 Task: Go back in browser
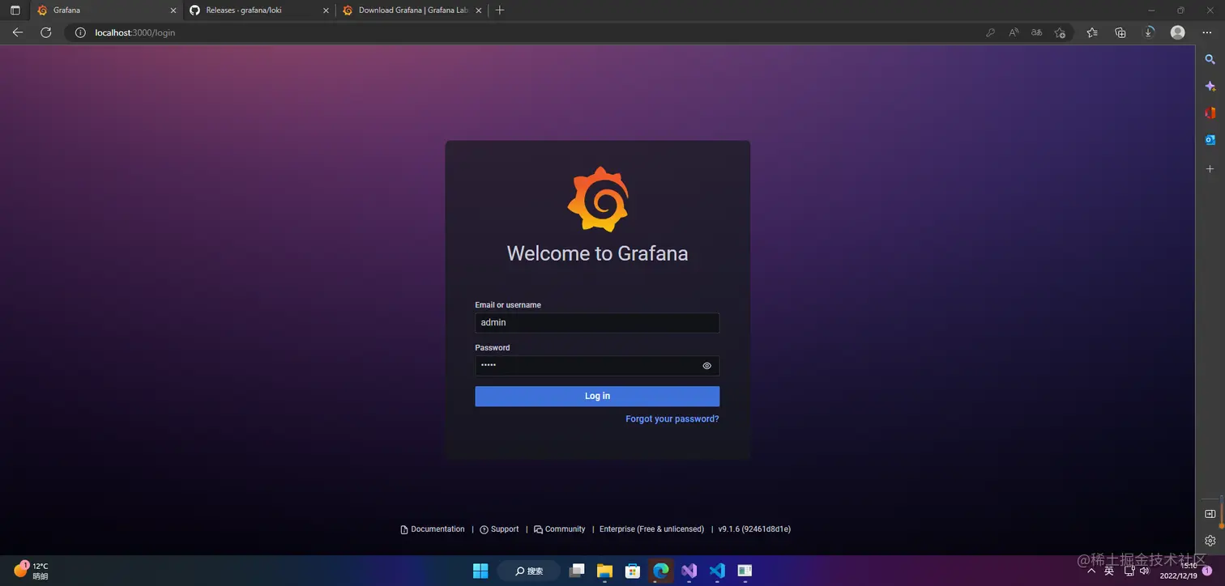(x=18, y=32)
